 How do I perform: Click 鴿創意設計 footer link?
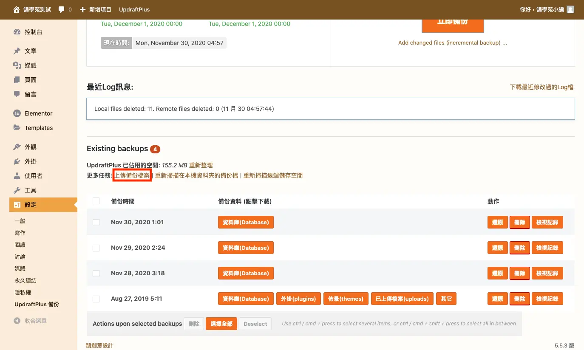click(x=99, y=345)
